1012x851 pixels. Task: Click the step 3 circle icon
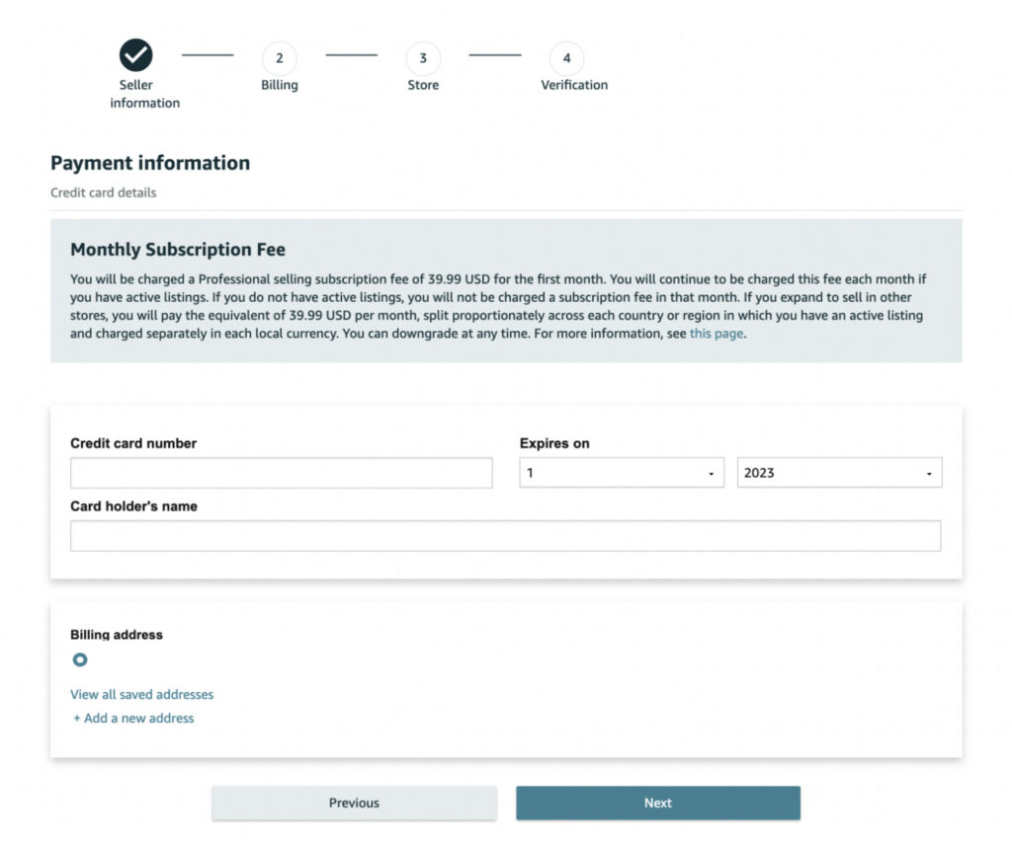pos(423,58)
